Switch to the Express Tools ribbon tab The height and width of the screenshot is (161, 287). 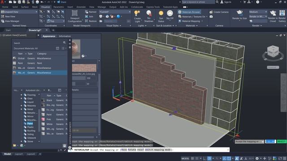tap(153, 7)
